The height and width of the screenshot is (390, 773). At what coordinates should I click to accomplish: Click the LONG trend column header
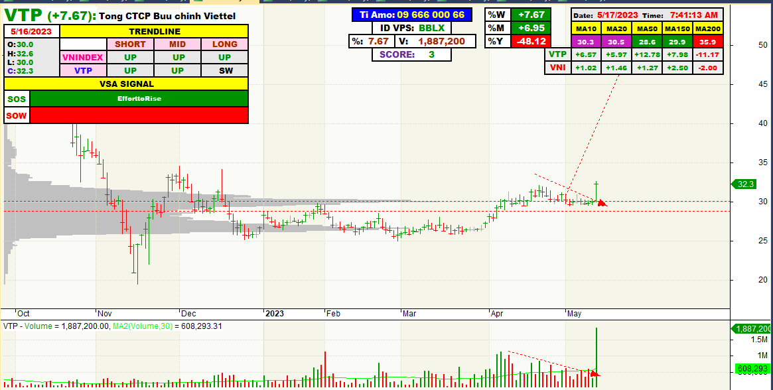(x=225, y=44)
